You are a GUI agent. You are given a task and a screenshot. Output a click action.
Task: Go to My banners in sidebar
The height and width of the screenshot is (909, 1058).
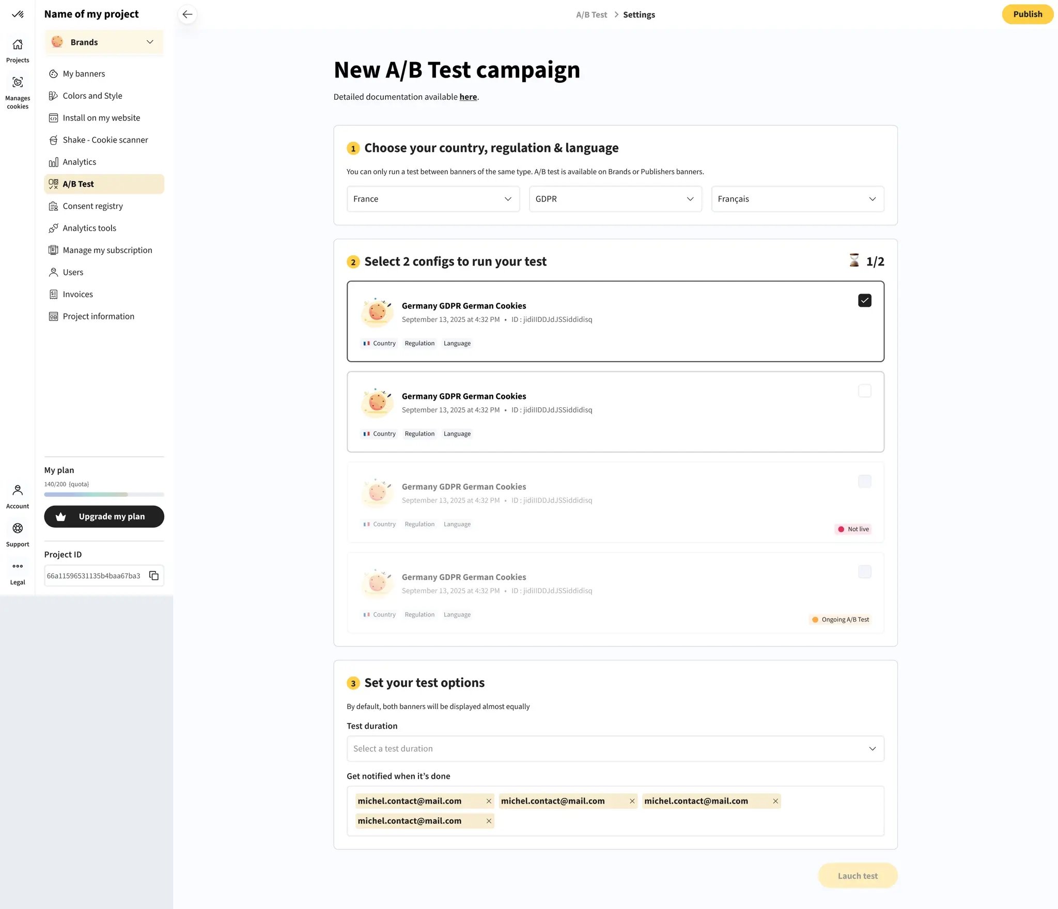coord(104,74)
